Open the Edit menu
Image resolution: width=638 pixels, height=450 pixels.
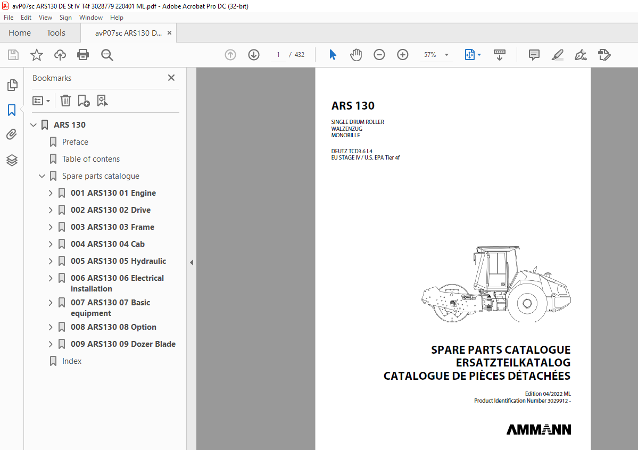point(26,18)
